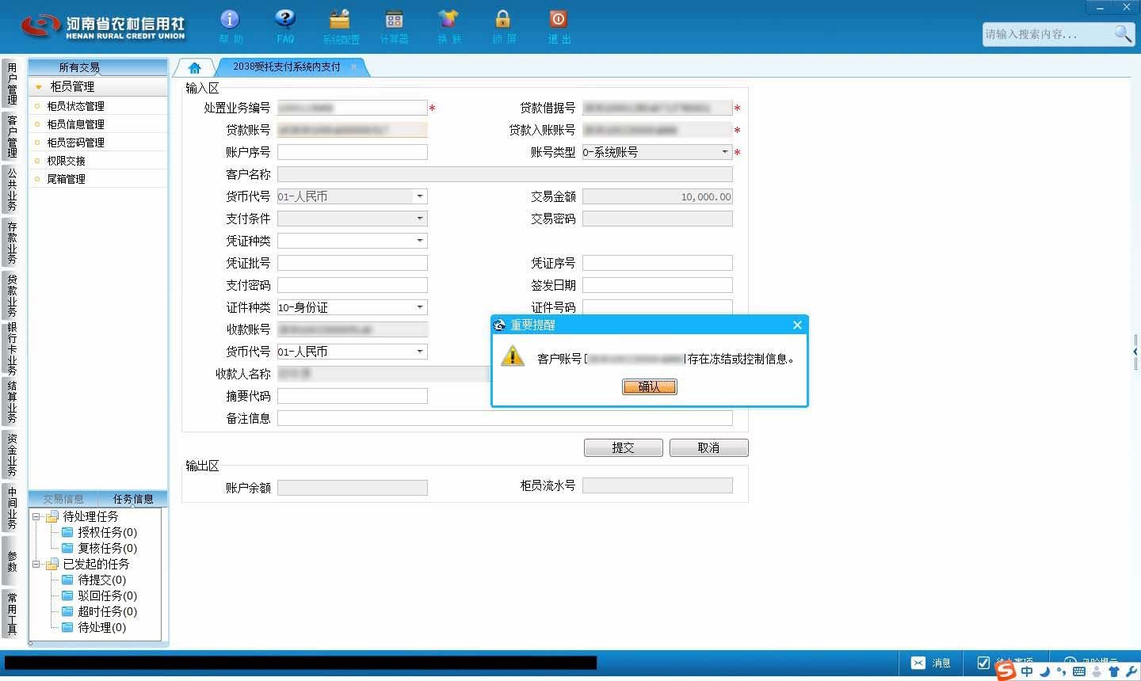1141x681 pixels.
Task: Switch to the 任务信息 tab
Action: click(133, 499)
